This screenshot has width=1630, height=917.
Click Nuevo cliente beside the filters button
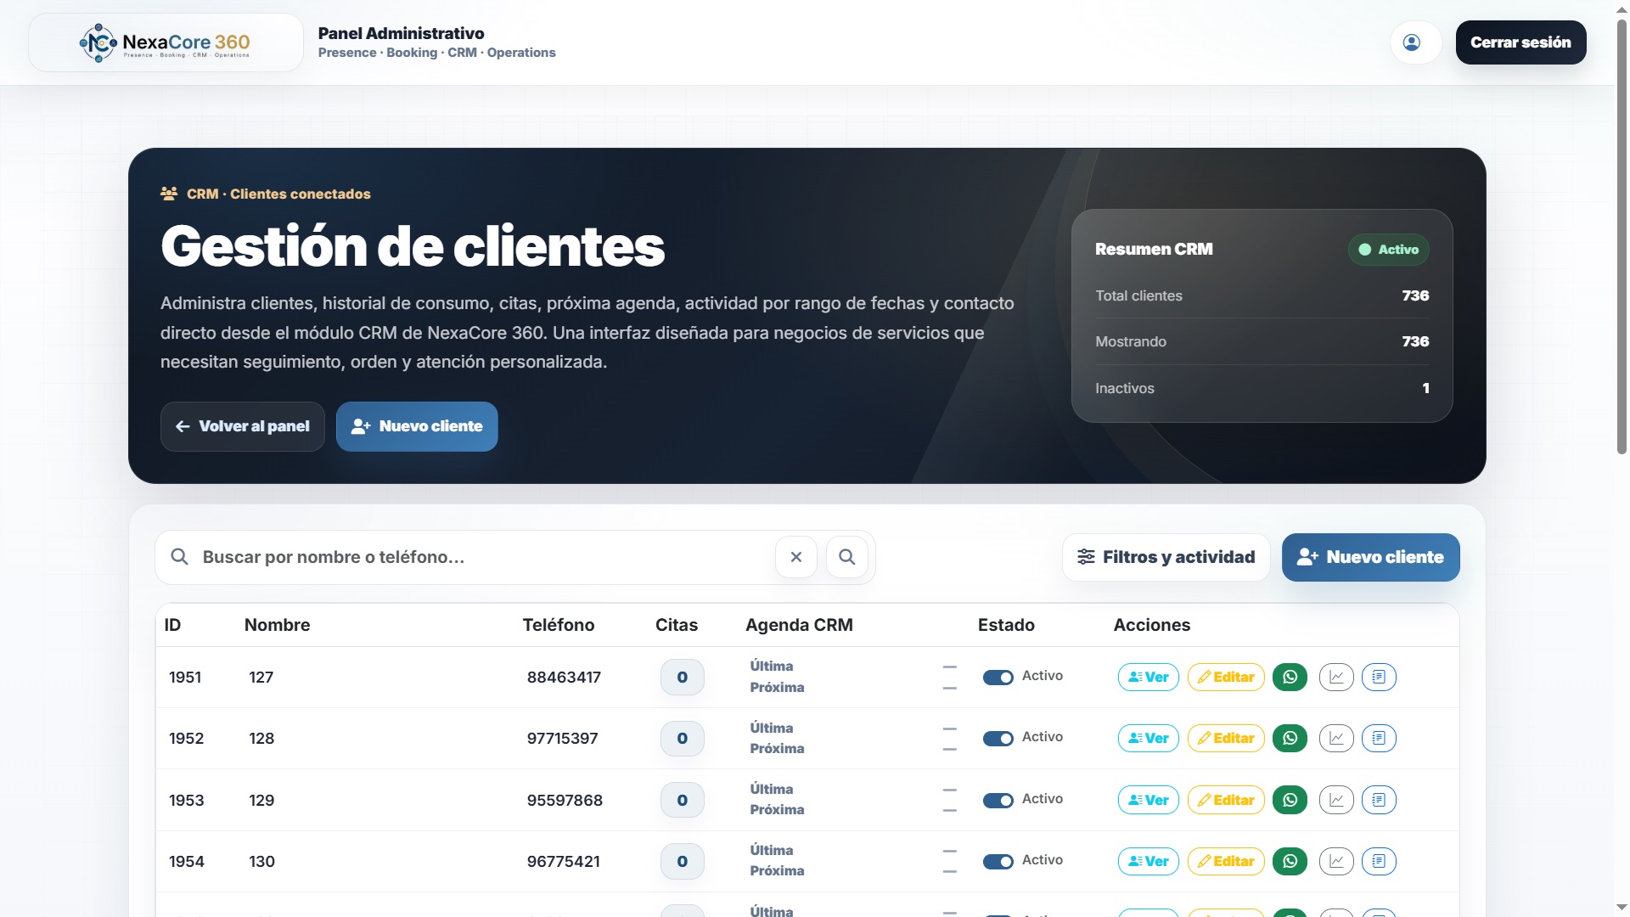pyautogui.click(x=1370, y=557)
